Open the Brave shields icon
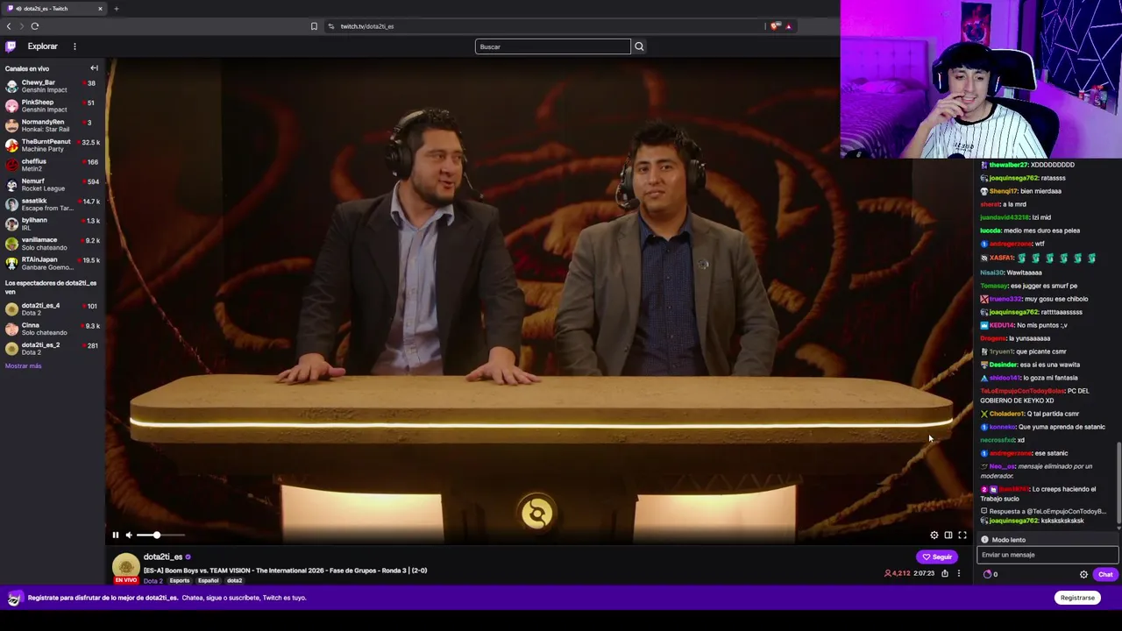 click(775, 26)
